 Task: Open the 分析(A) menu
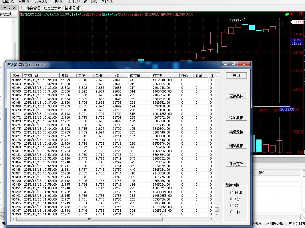(x=57, y=1)
